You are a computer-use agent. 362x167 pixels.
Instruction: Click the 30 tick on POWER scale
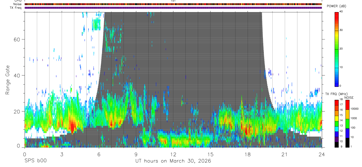[x=341, y=30]
